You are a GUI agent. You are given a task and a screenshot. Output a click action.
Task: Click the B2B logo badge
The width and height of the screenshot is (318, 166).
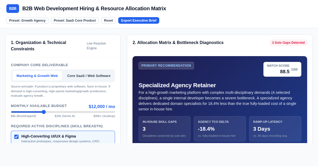(x=13, y=8)
